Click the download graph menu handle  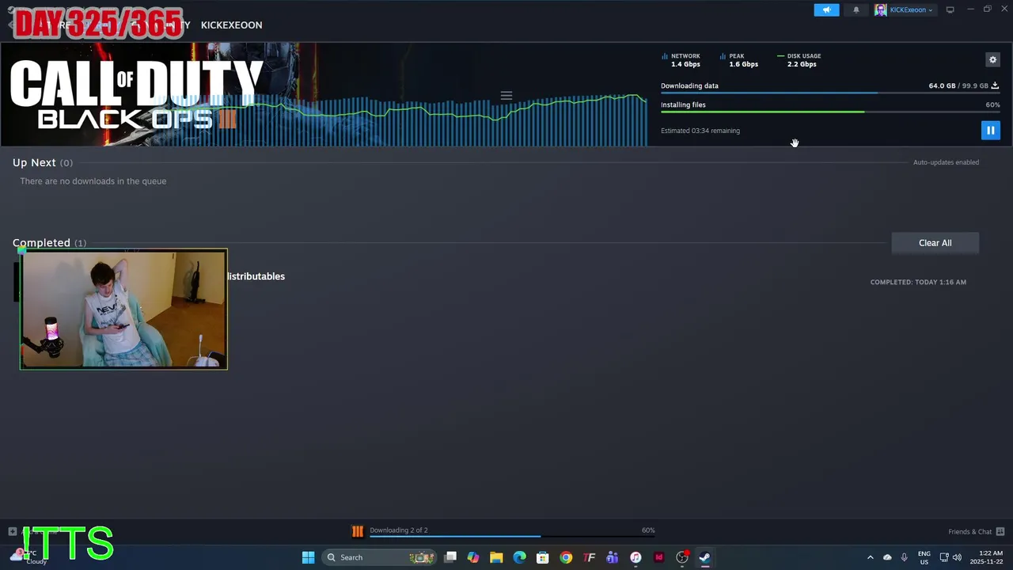(x=506, y=96)
